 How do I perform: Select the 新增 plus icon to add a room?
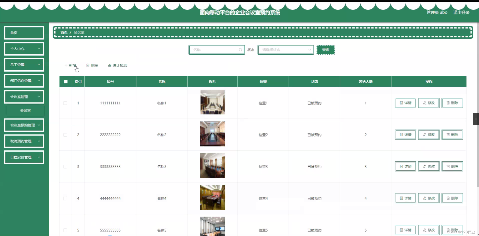pos(66,65)
